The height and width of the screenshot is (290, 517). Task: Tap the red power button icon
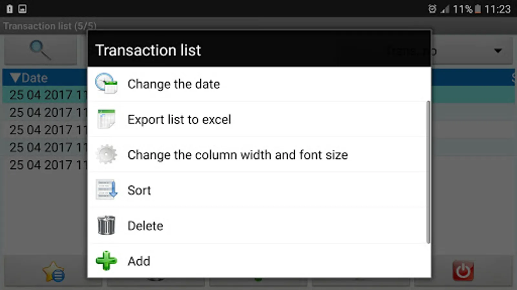click(x=463, y=271)
